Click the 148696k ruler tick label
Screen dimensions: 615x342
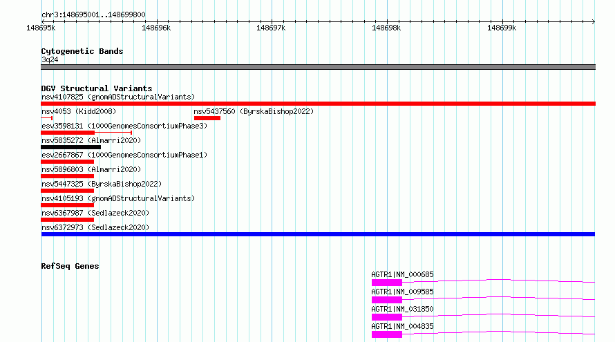(x=156, y=28)
